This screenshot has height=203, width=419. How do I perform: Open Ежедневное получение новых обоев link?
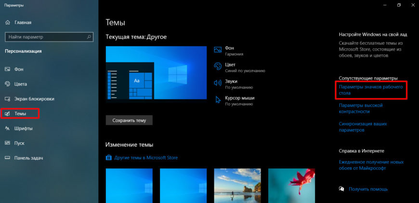371,165
